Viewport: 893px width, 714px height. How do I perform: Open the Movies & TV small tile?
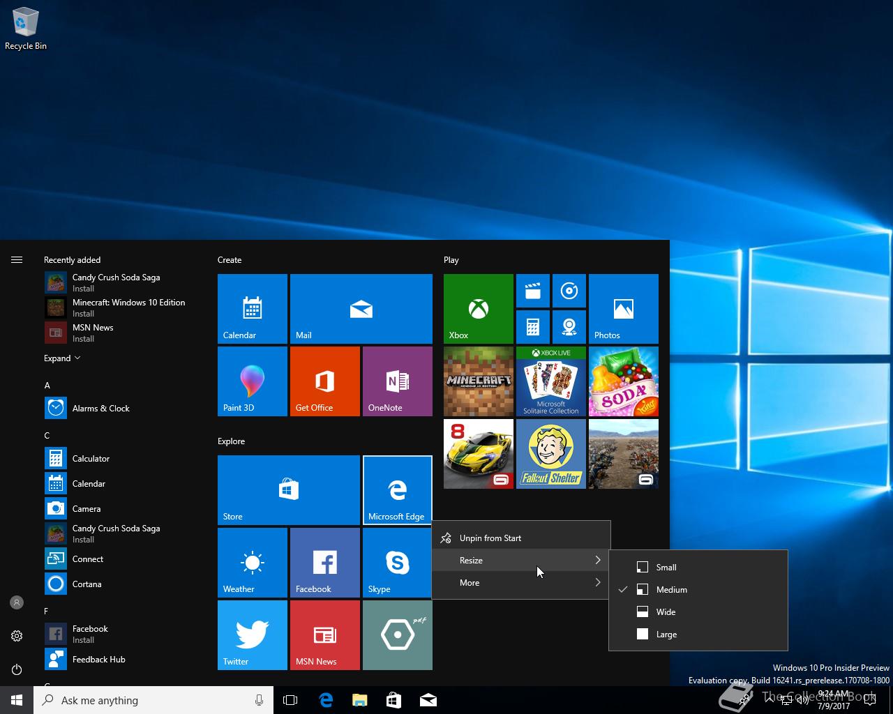(x=533, y=291)
